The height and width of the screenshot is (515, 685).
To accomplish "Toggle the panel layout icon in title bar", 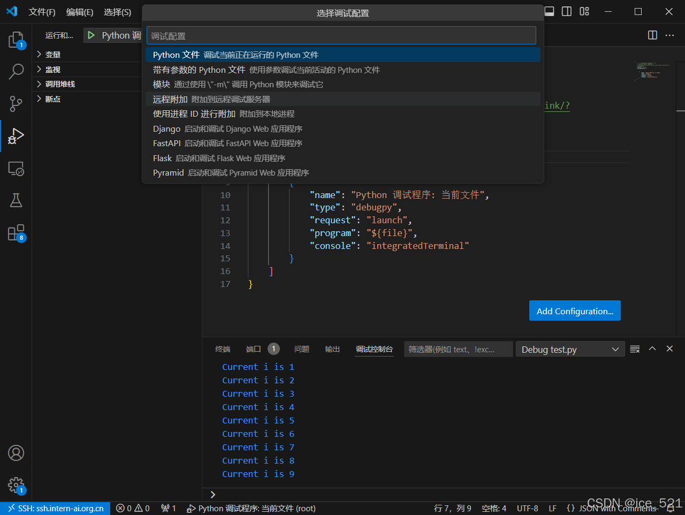I will [549, 11].
